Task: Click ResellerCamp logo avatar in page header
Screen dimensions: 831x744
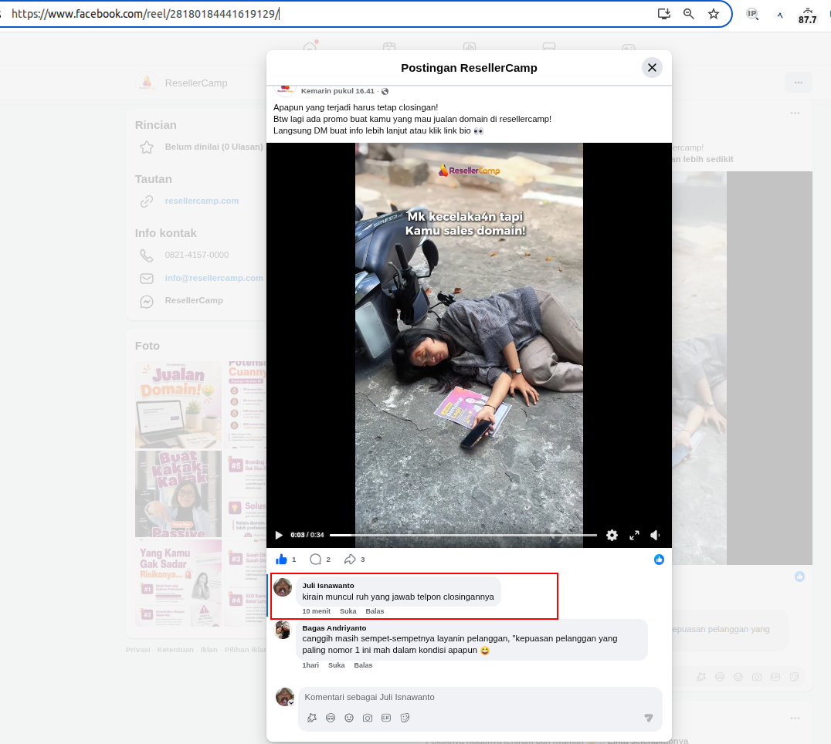Action: [x=147, y=83]
